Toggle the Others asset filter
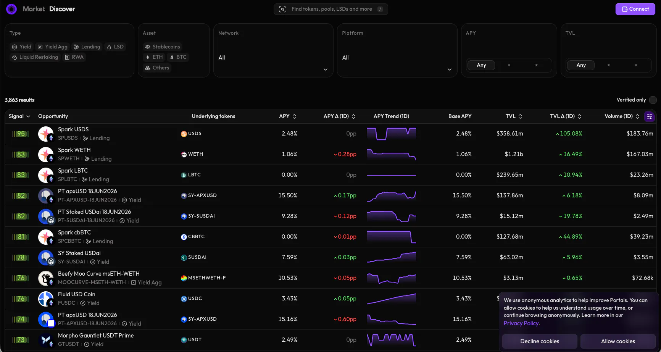The height and width of the screenshot is (352, 661). 157,68
